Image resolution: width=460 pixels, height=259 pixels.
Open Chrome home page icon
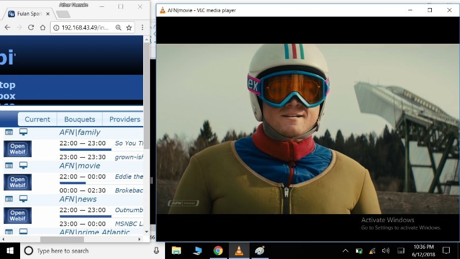point(43,28)
